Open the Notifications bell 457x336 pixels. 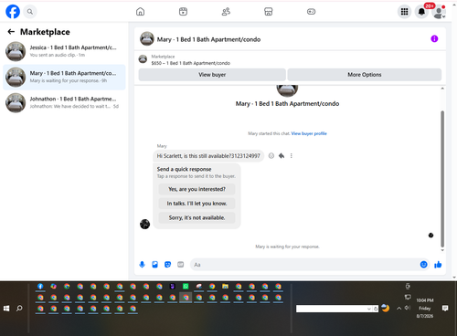point(421,12)
